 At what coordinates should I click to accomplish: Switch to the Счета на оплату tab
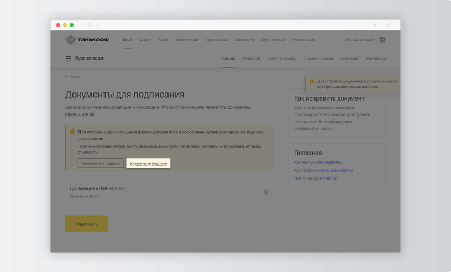point(281,59)
